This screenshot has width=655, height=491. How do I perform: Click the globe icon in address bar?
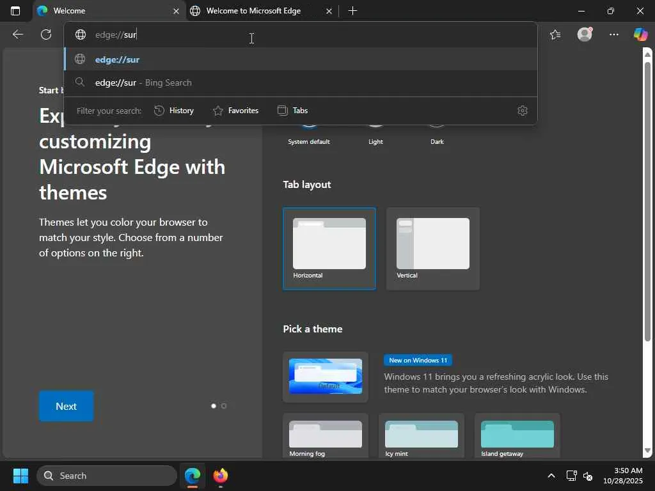coord(81,35)
